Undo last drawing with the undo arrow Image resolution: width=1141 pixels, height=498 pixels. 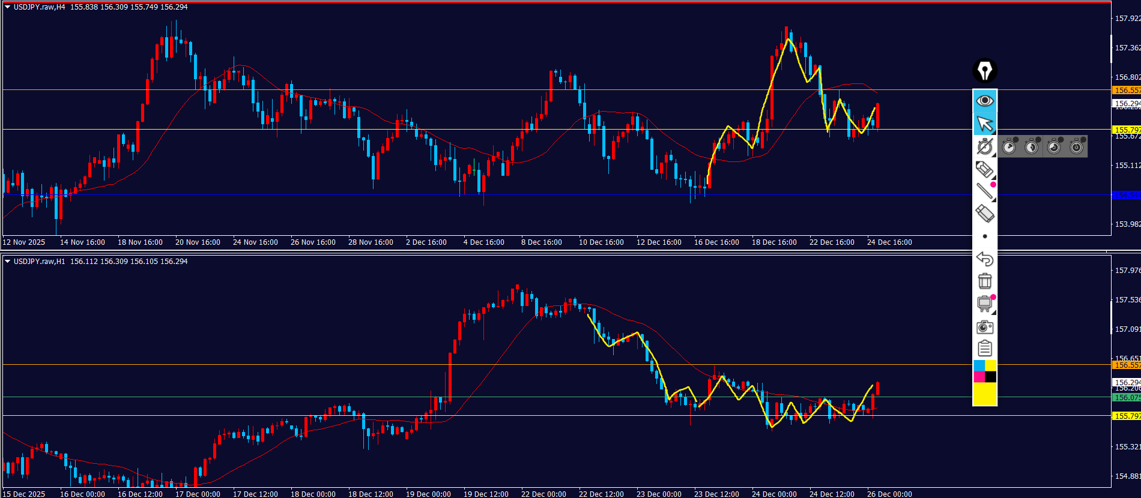point(984,259)
